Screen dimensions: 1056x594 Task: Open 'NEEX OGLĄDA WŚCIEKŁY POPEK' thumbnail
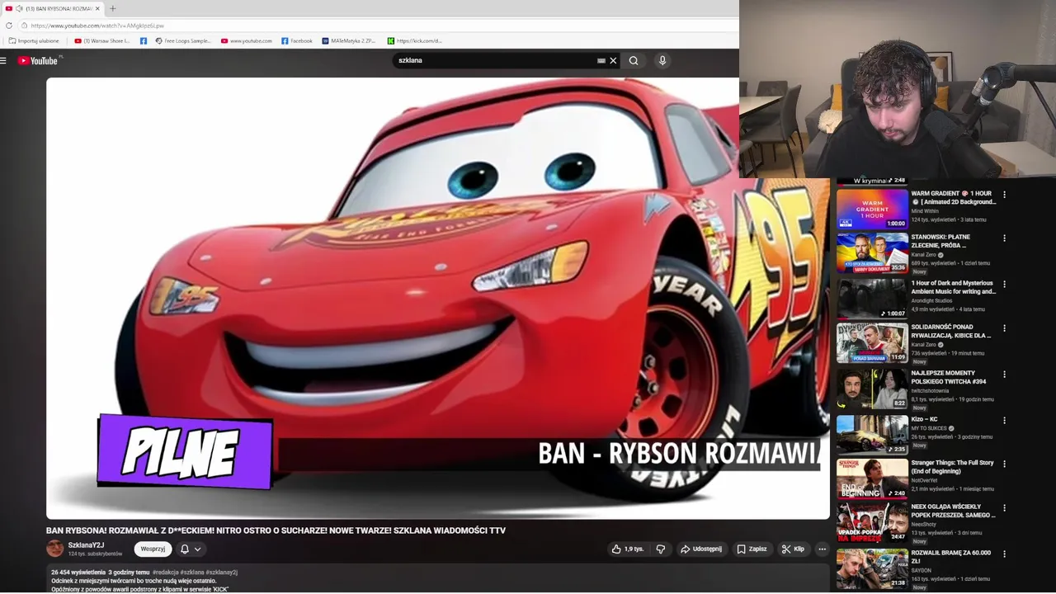click(872, 522)
